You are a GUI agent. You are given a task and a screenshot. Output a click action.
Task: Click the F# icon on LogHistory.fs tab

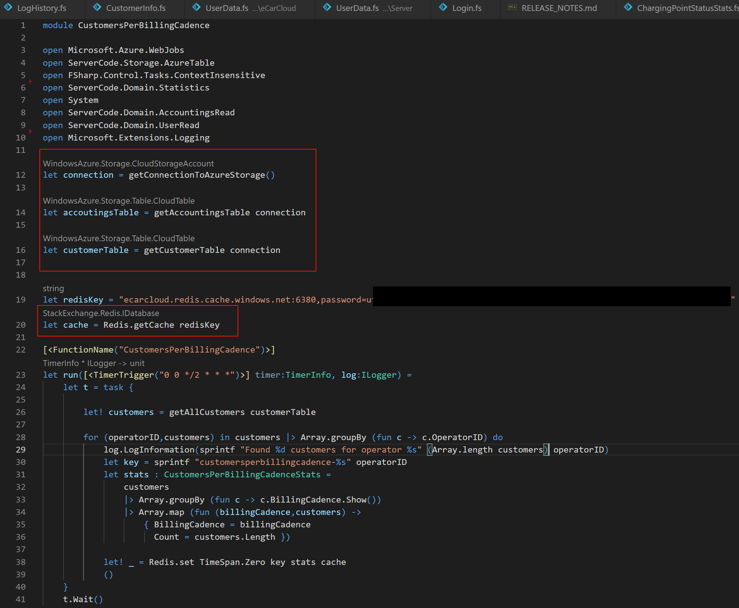point(8,8)
